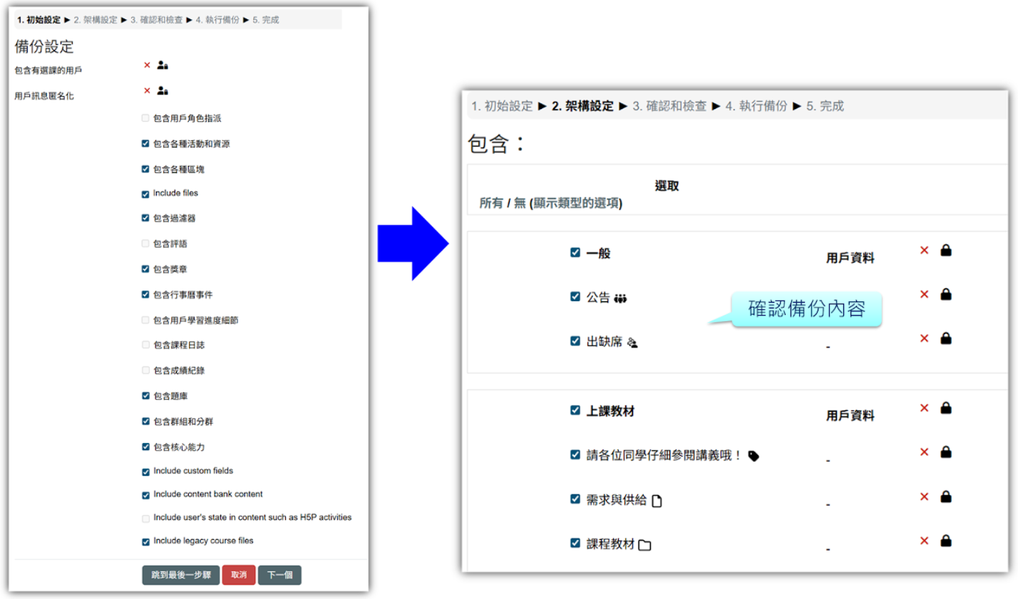The width and height of the screenshot is (1018, 599).
Task: Click the lock icon beside 一般
Action: click(x=946, y=251)
